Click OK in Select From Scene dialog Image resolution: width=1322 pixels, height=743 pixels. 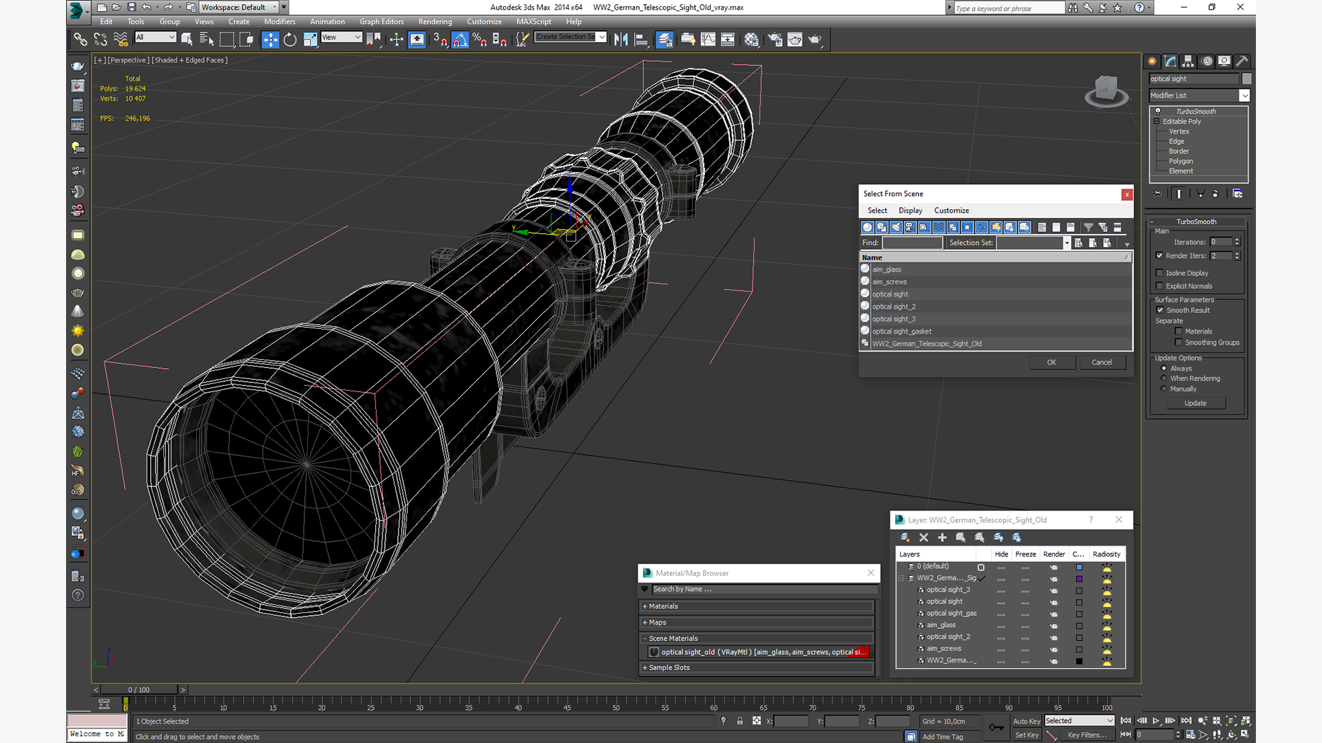(1052, 363)
